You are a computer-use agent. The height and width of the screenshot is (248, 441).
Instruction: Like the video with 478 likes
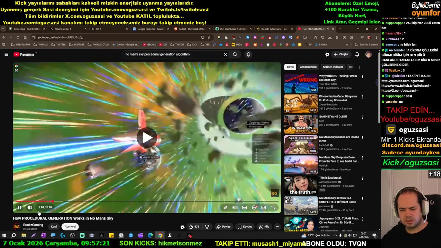(x=194, y=227)
